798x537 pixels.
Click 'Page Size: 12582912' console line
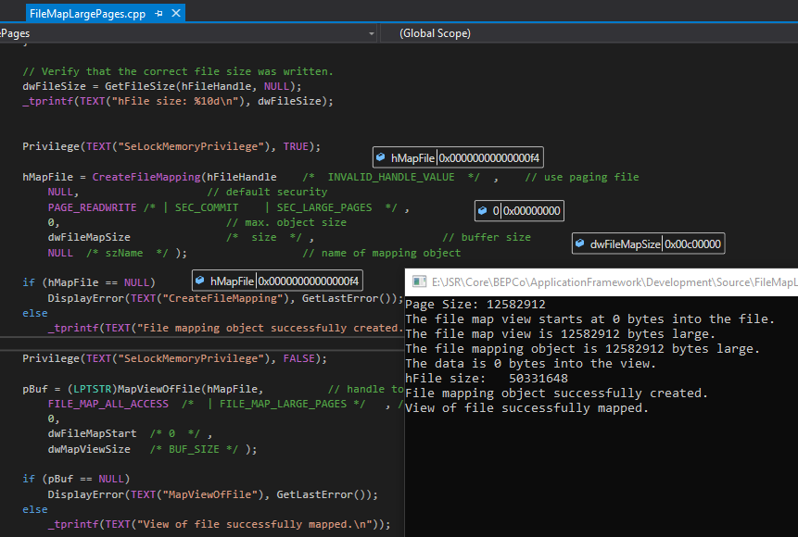point(475,305)
